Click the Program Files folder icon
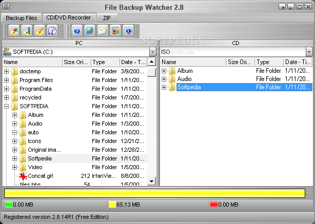The width and height of the screenshot is (315, 224). (14, 80)
